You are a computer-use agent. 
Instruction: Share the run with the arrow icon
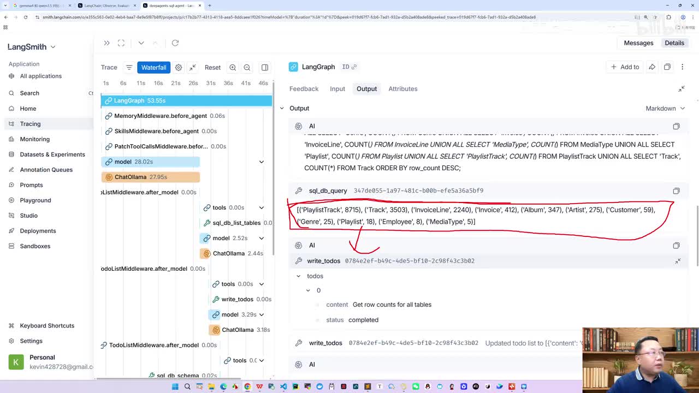pyautogui.click(x=652, y=67)
